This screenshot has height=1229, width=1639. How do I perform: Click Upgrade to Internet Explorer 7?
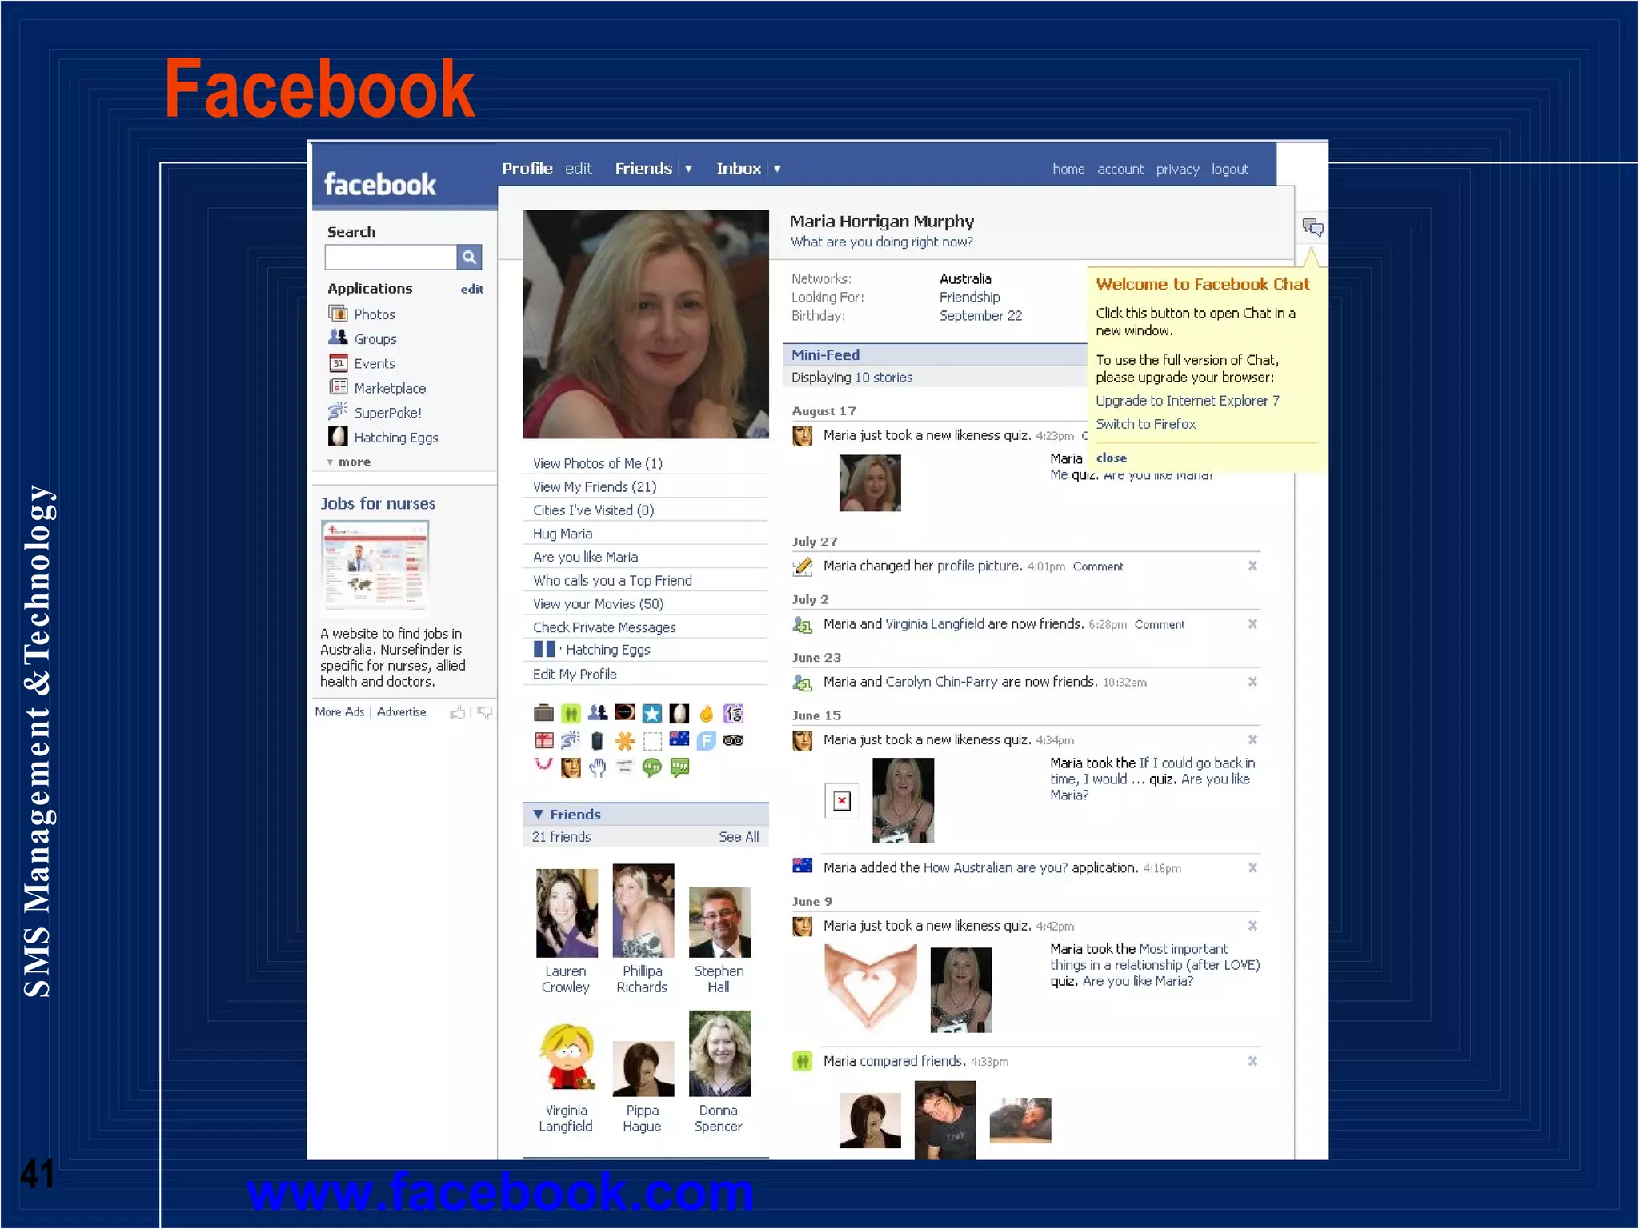[1188, 400]
